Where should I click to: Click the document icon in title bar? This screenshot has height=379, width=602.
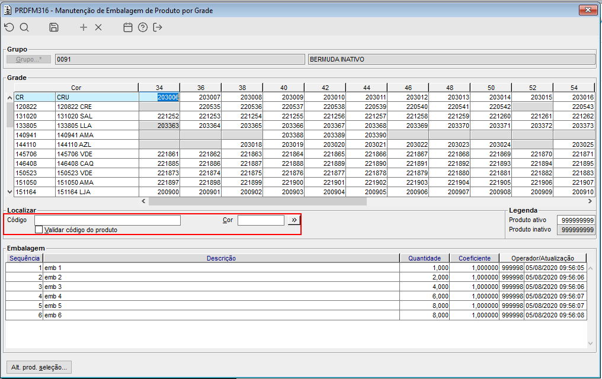tap(7, 10)
